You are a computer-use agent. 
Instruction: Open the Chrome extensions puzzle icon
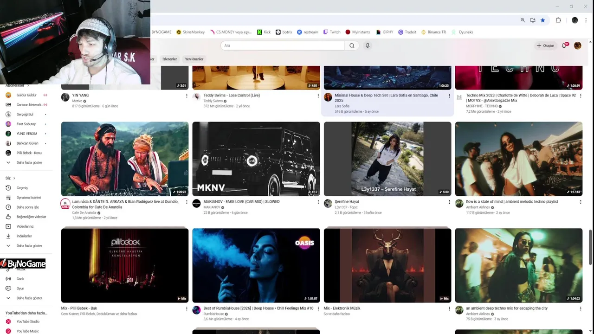pyautogui.click(x=558, y=20)
